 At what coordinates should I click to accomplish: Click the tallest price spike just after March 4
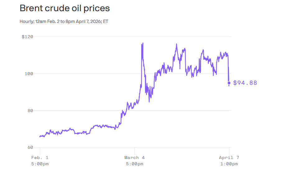tap(142, 43)
